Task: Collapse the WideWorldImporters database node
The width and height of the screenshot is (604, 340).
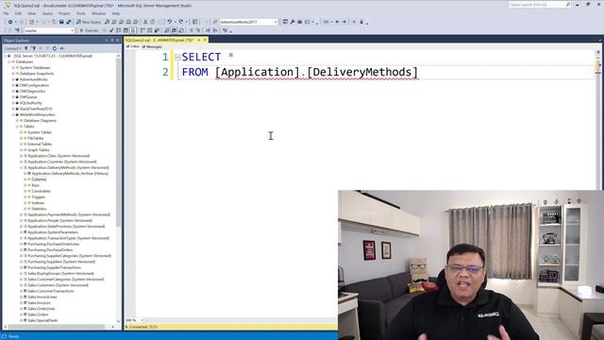Action: [x=13, y=114]
